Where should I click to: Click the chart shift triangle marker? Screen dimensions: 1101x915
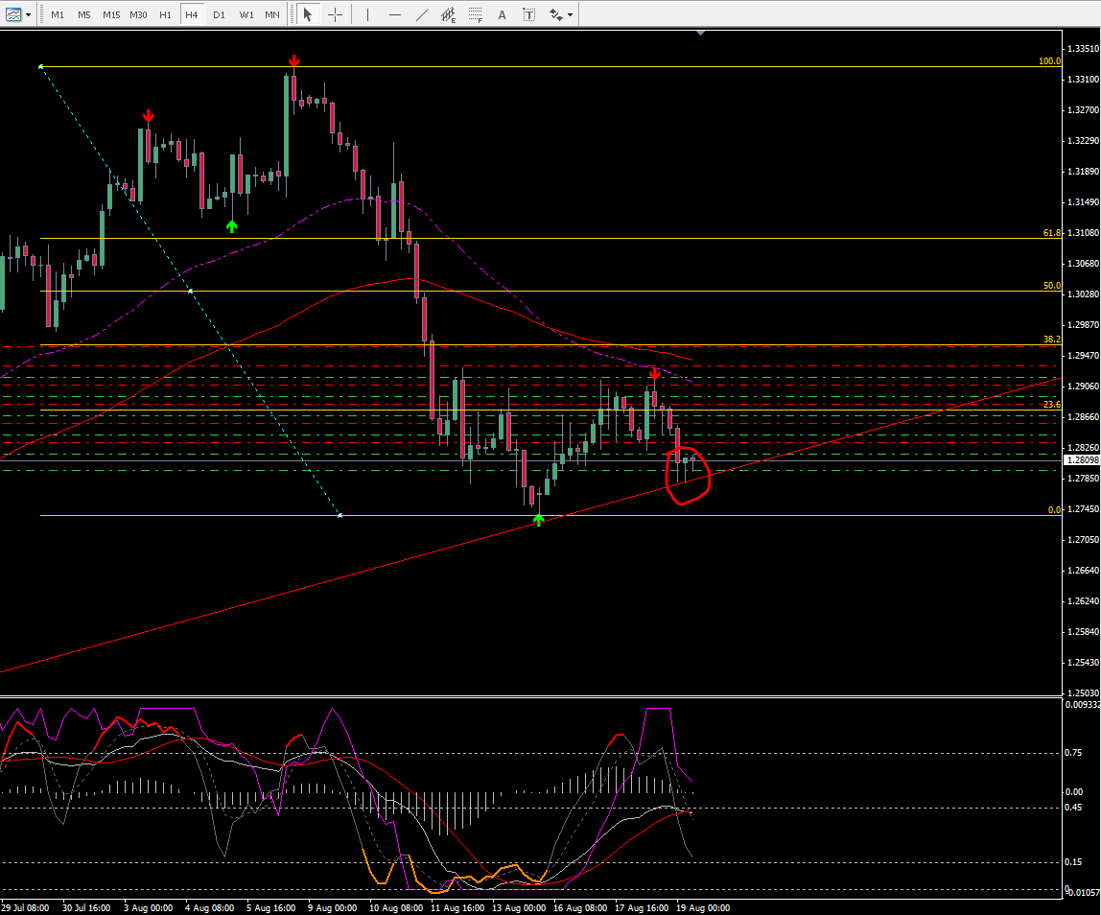(x=700, y=33)
